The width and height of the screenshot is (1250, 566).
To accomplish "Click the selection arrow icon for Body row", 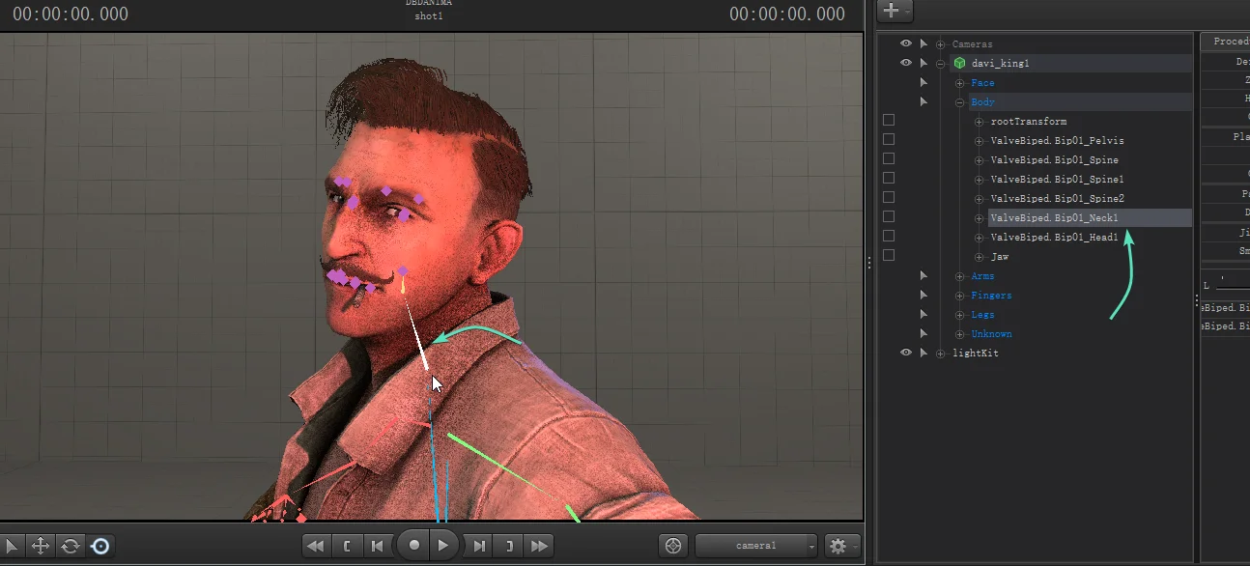I will pos(924,101).
